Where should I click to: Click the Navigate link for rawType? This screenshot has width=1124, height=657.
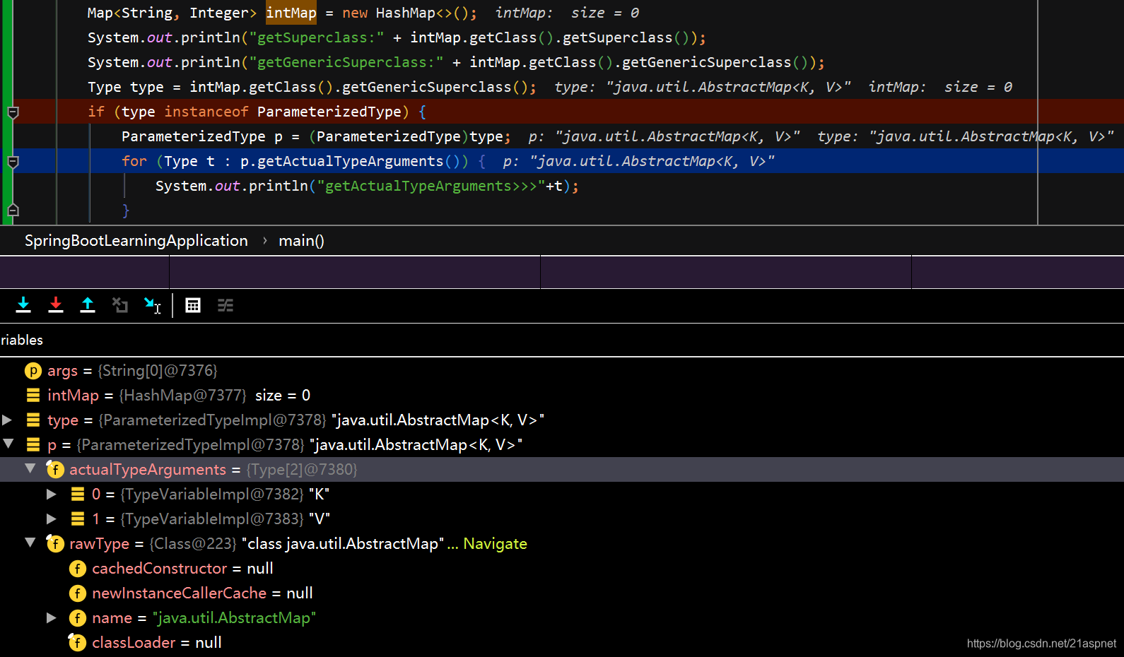pos(495,544)
